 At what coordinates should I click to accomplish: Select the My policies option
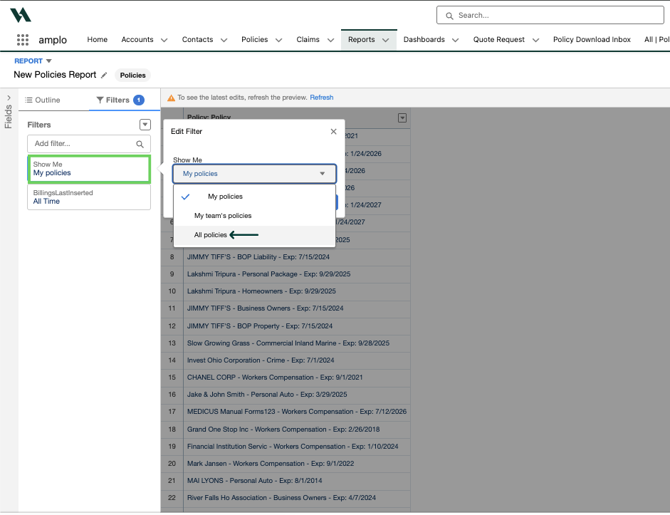pyautogui.click(x=254, y=197)
